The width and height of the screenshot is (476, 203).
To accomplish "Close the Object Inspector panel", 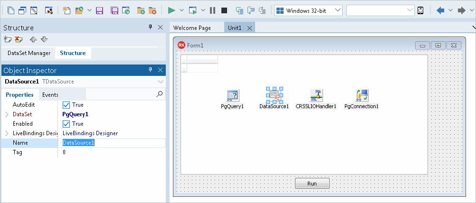I will point(161,70).
